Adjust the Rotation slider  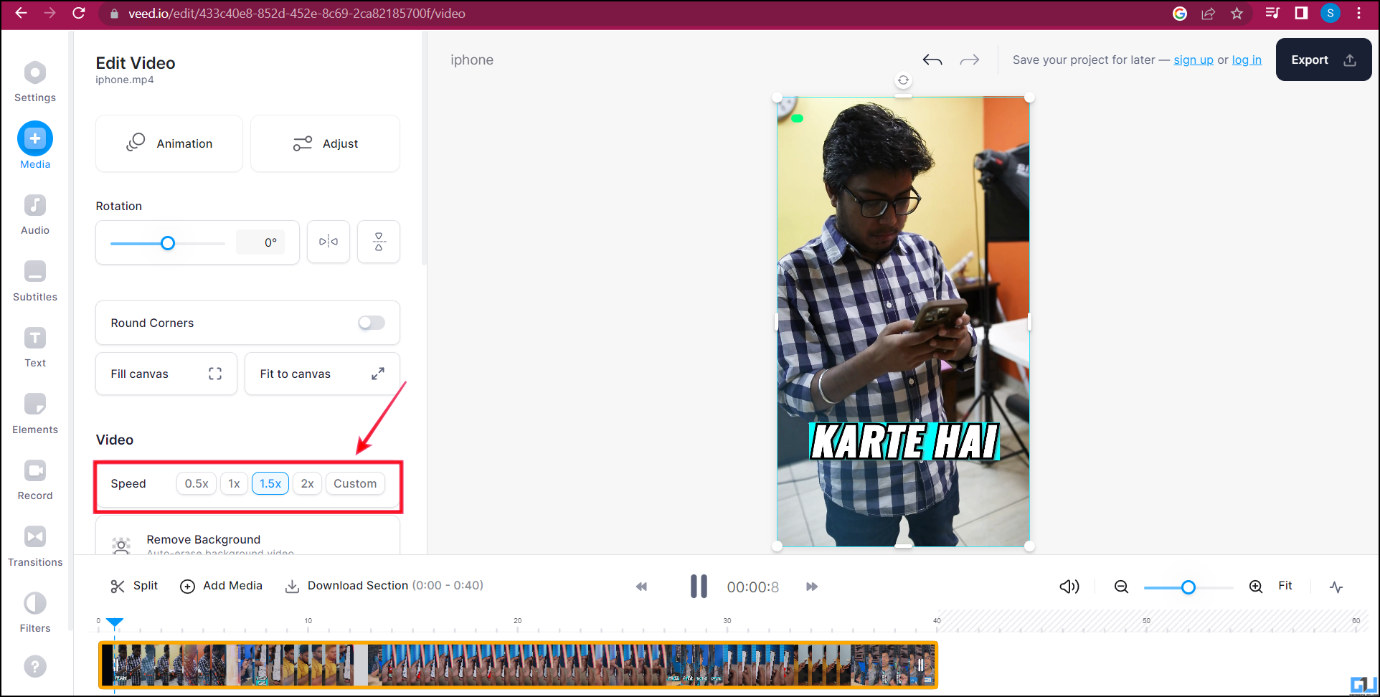coord(167,243)
